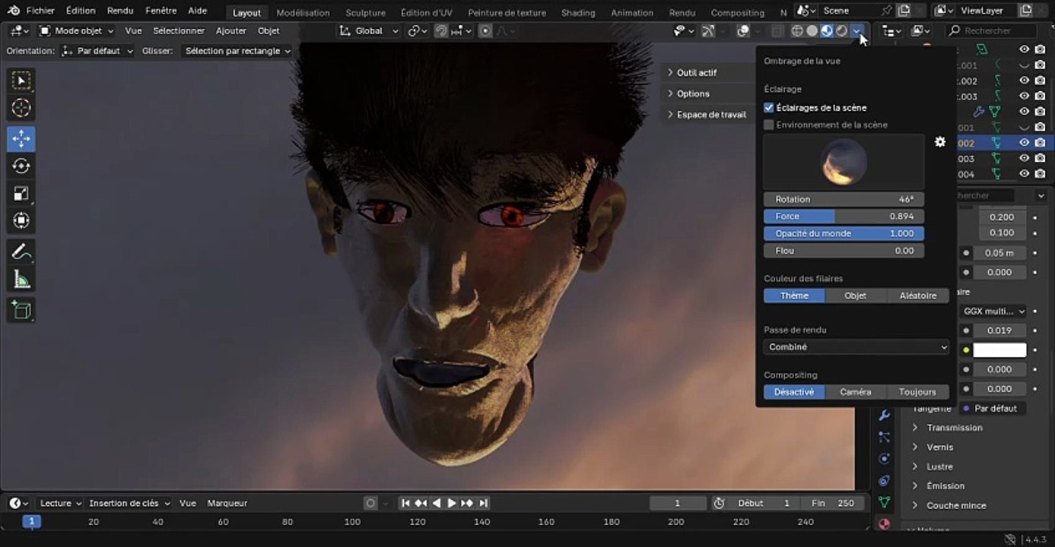This screenshot has height=547, width=1055.
Task: Select the 3D cursor tool
Action: coord(21,108)
